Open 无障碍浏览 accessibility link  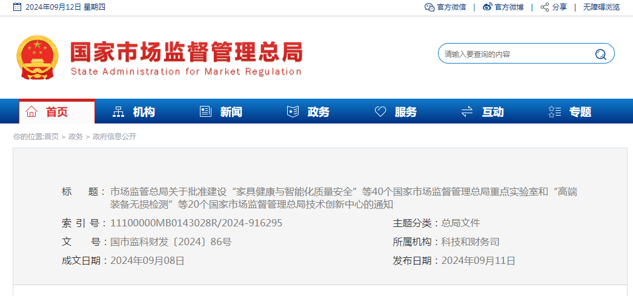(x=602, y=7)
